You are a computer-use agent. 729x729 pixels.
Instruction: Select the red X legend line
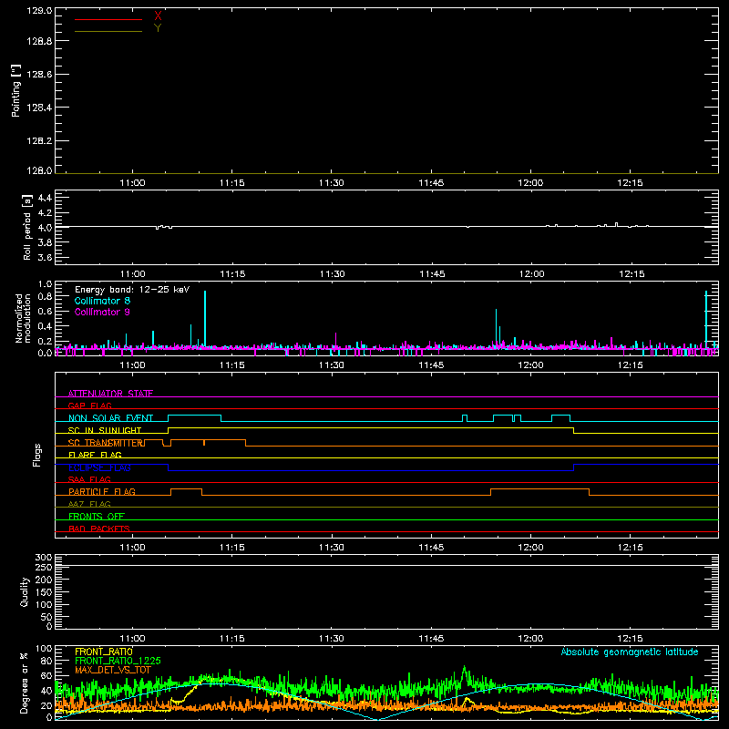pos(108,19)
